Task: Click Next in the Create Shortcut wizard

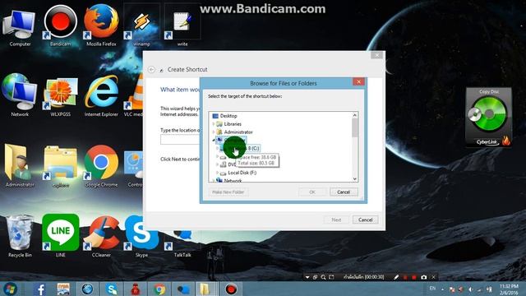Action: coord(336,220)
